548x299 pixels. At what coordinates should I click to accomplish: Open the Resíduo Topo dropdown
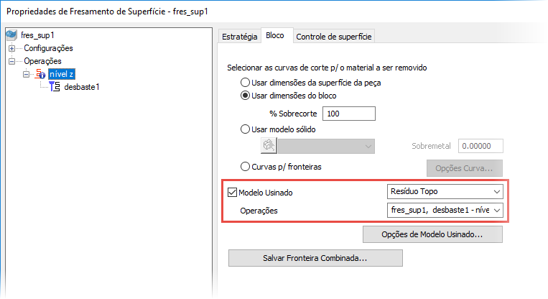(x=444, y=192)
